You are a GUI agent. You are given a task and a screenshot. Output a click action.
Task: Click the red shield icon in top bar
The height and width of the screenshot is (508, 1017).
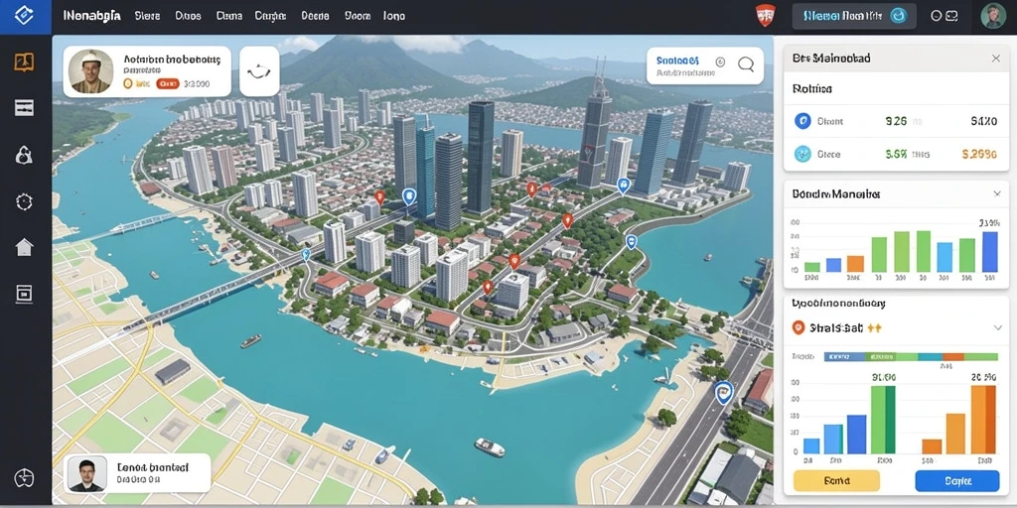click(766, 16)
